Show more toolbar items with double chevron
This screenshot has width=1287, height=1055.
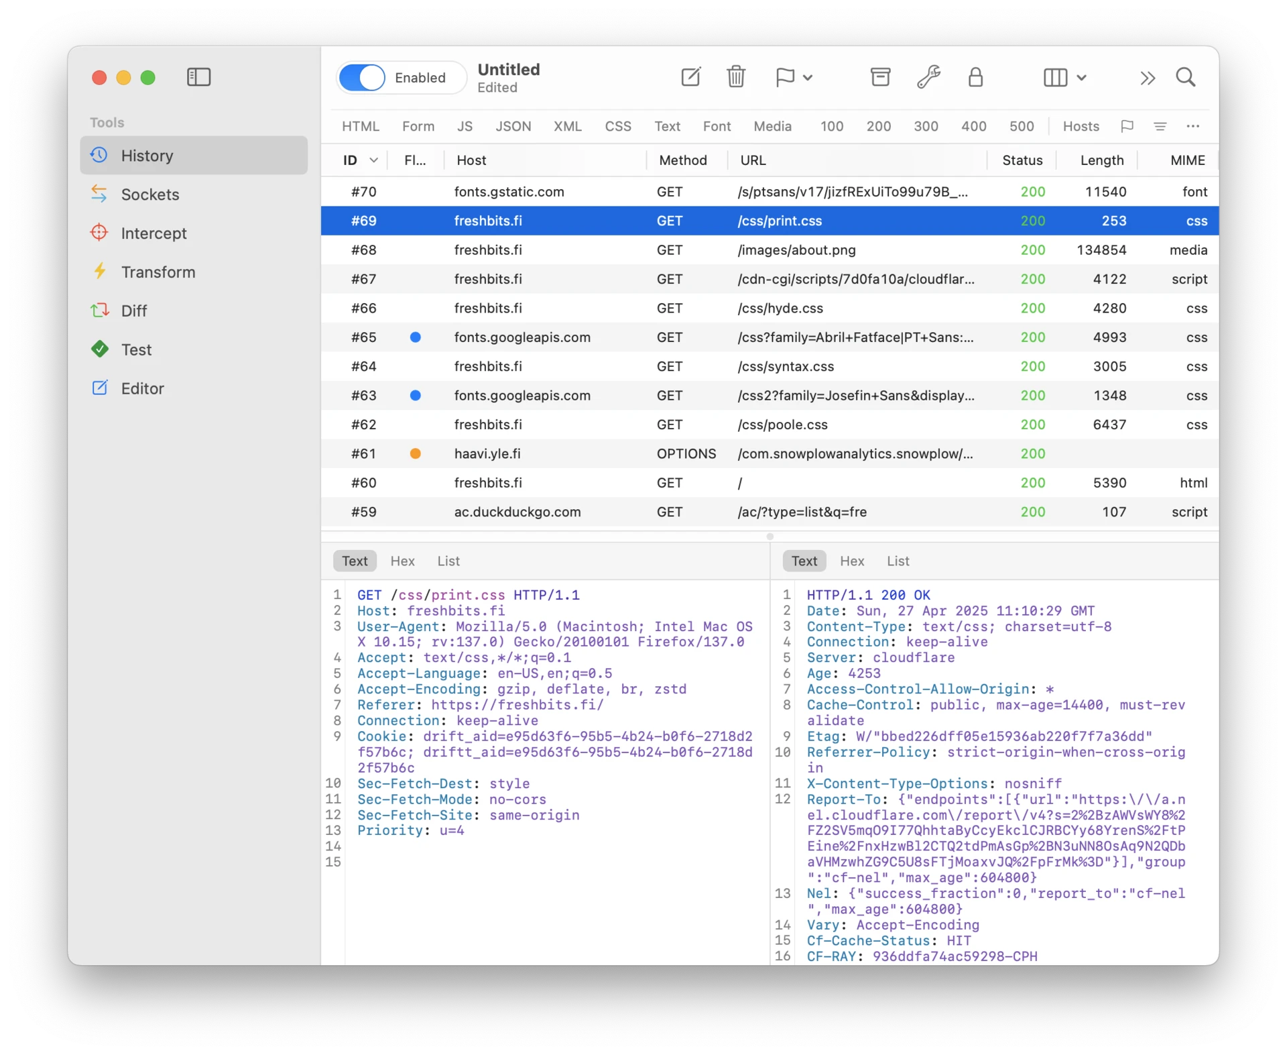[x=1148, y=78]
